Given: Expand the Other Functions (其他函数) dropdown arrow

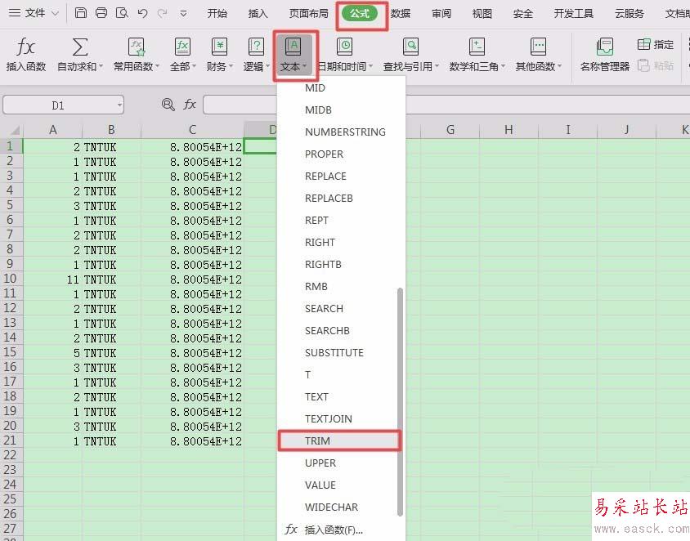Looking at the screenshot, I should [560, 67].
